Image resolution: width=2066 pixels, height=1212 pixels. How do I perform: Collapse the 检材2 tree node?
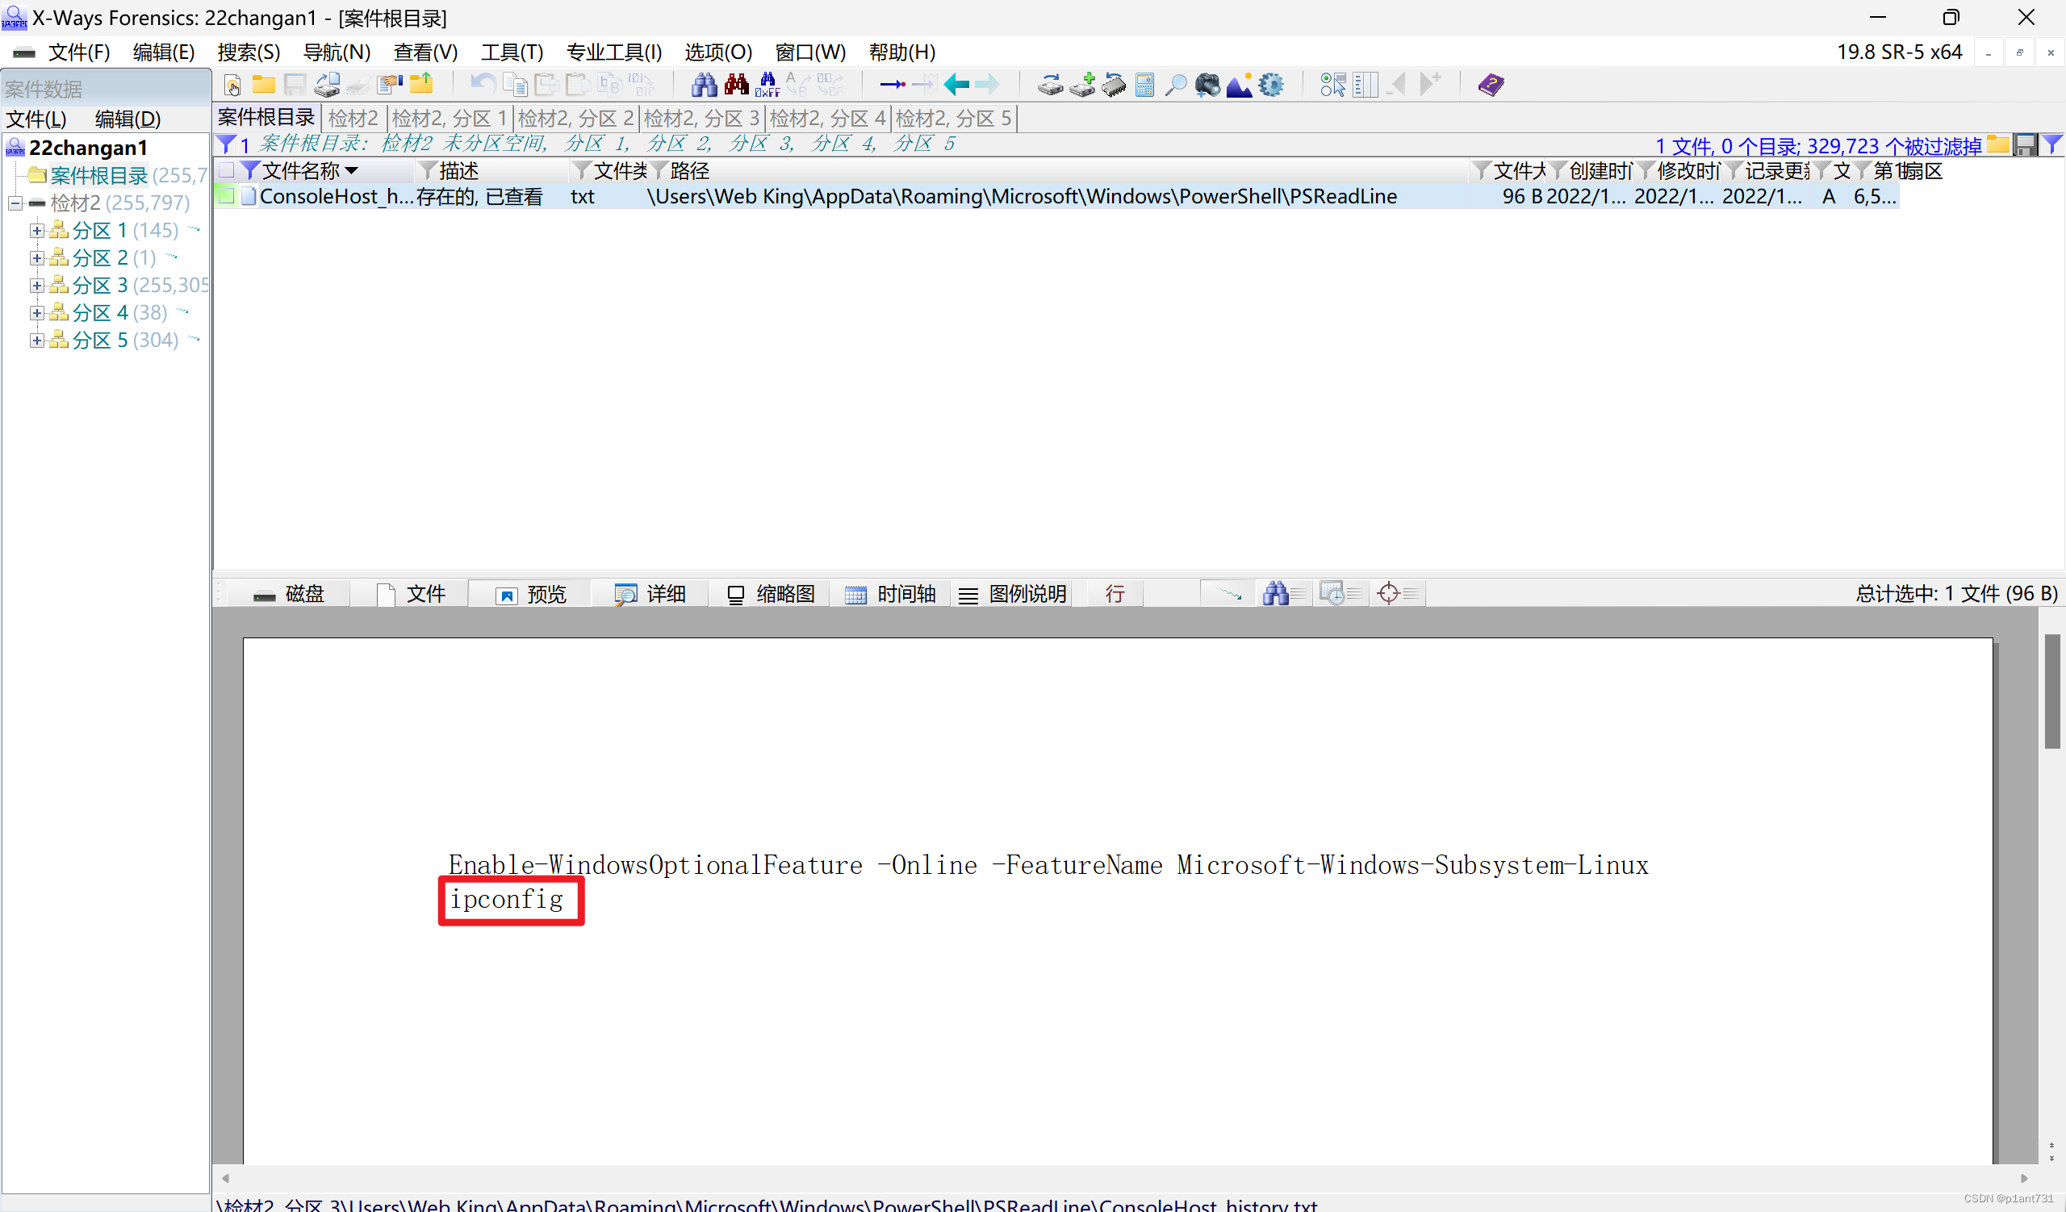pos(15,203)
